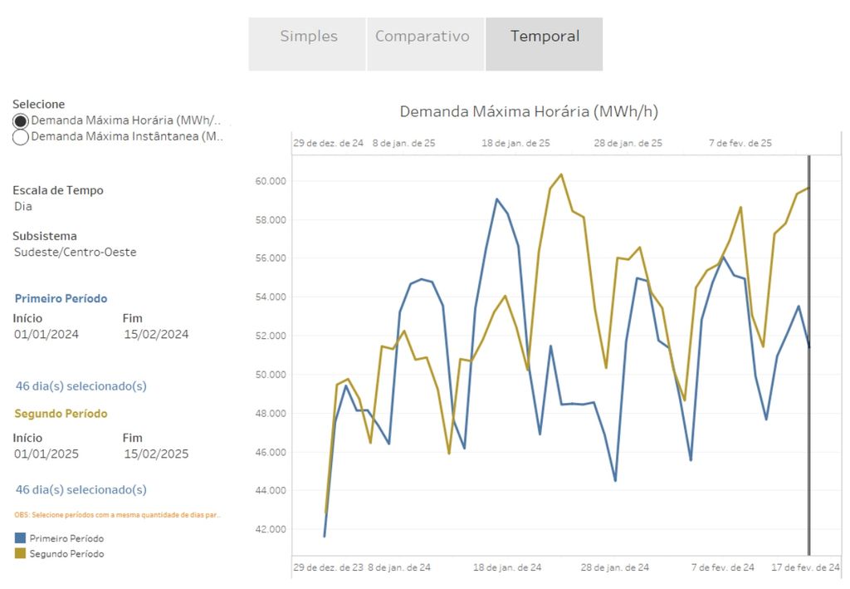Click the blue Primeiro Período legend swatch
Viewport: 850px width, 589px height.
click(x=20, y=538)
